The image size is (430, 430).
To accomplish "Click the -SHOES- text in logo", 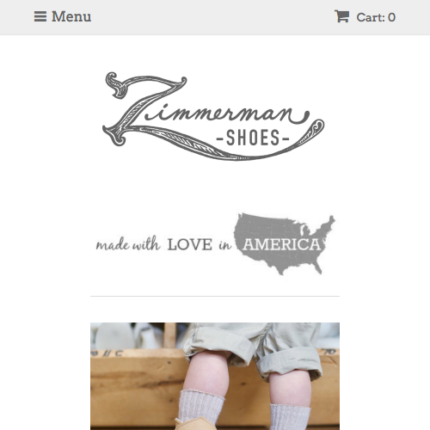I will (x=253, y=138).
